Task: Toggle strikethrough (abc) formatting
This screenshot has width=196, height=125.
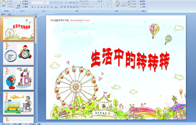Action: click(41, 7)
